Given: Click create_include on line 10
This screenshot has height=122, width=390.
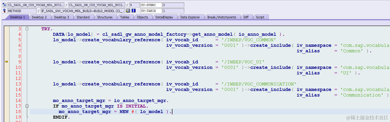Looking at the screenshot, I should click(271, 68).
